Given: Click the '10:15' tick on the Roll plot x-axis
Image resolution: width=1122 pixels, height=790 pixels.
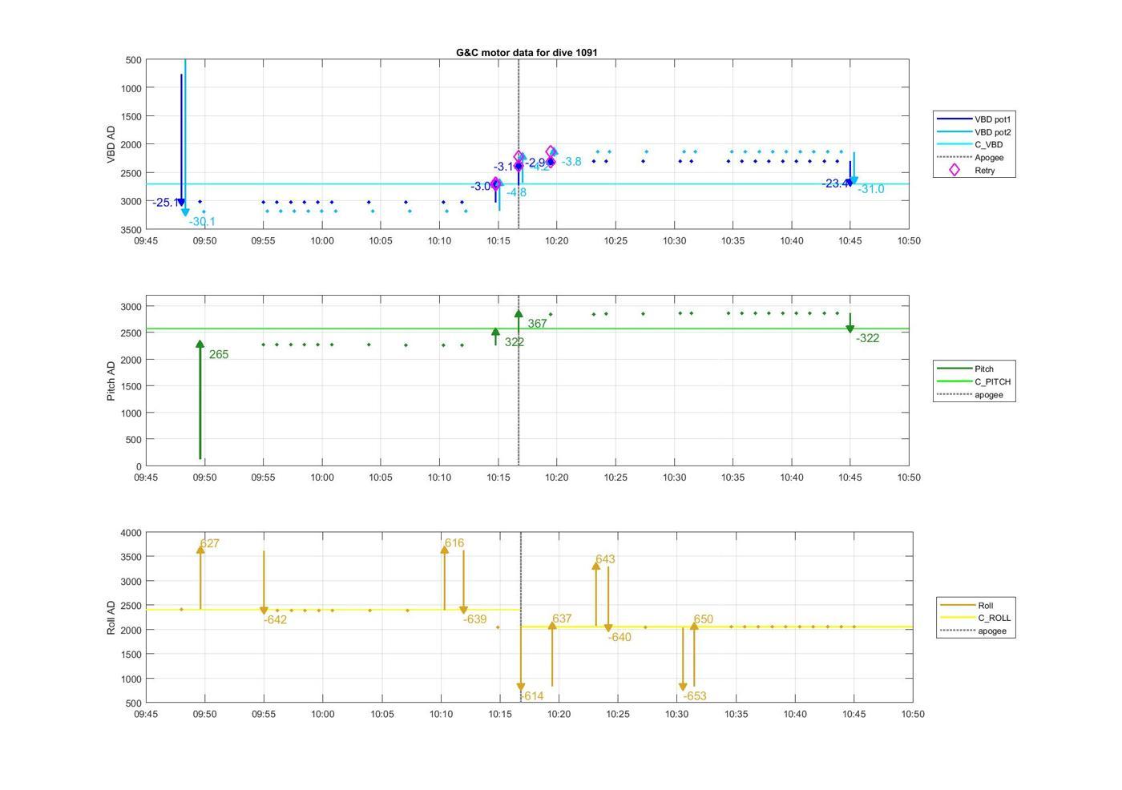Looking at the screenshot, I should click(500, 715).
